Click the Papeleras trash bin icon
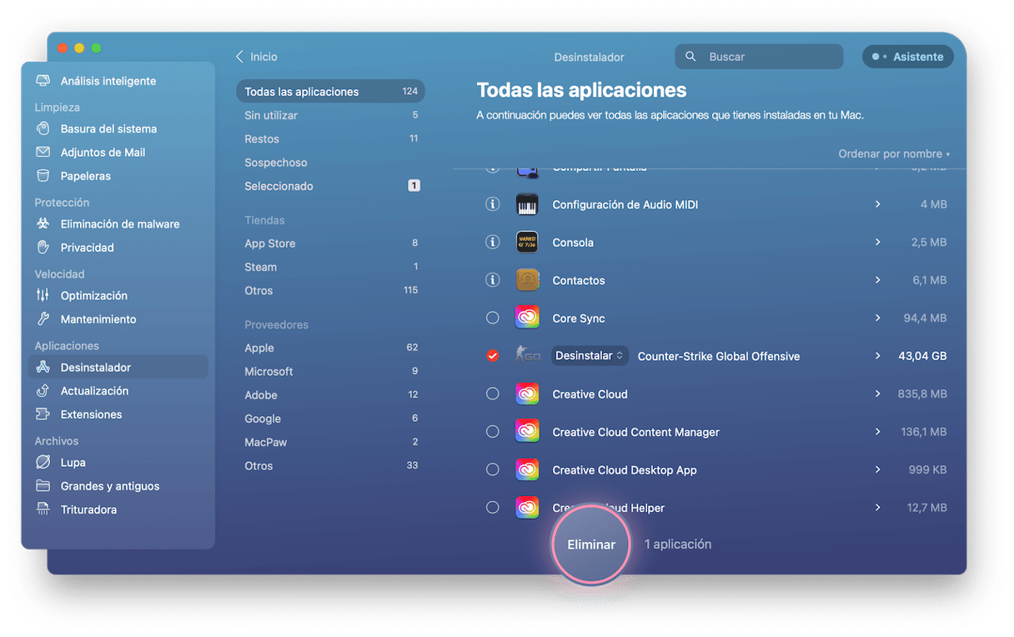 coord(43,176)
